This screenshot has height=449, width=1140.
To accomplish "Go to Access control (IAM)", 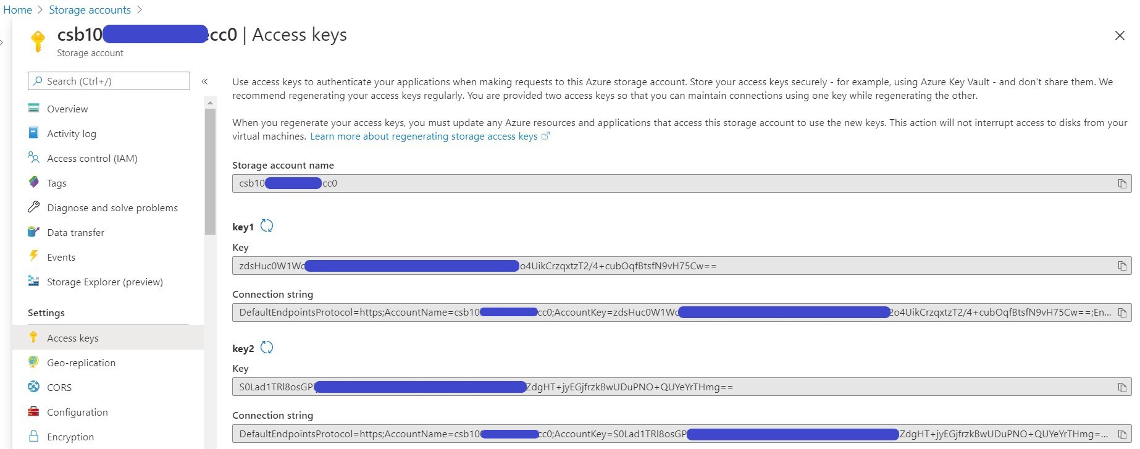I will point(92,159).
